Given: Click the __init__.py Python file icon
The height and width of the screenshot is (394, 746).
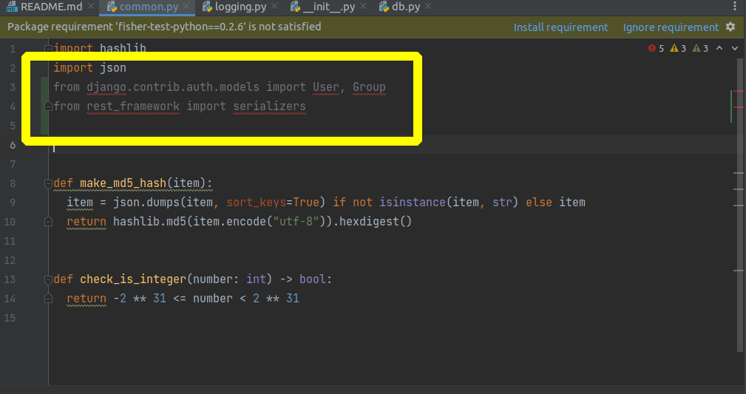Looking at the screenshot, I should point(296,7).
